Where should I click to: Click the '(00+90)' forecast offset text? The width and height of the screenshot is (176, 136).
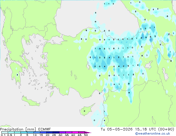166,129
